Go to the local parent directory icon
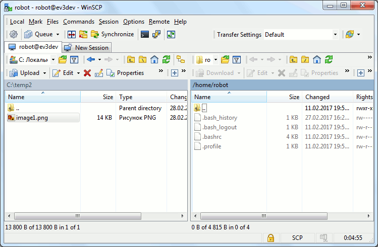The image size is (378, 247). 131,59
